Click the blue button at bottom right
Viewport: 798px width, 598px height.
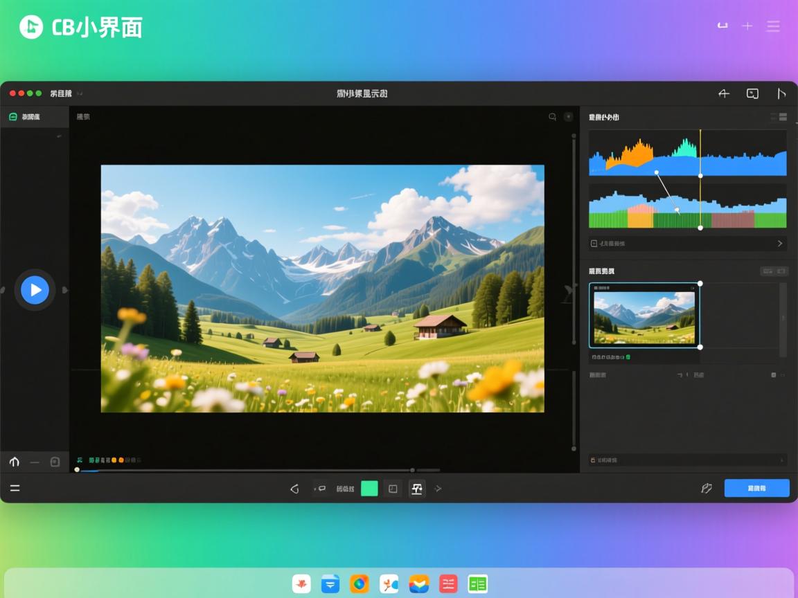click(x=756, y=488)
